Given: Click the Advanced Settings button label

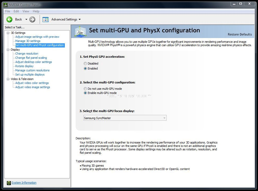Looking at the screenshot, I should pos(64,19).
